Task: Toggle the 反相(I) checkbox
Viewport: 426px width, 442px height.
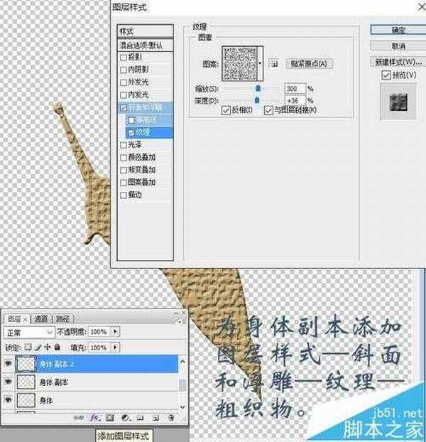Action: 226,110
